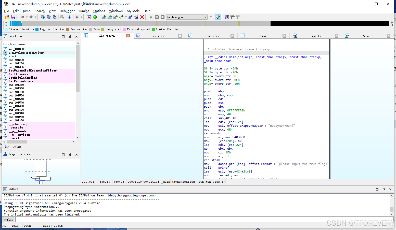This screenshot has height=230, width=396.
Task: Click the External symbol color swatch
Action: 124,29
